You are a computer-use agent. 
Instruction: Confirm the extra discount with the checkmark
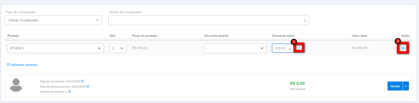pos(299,48)
